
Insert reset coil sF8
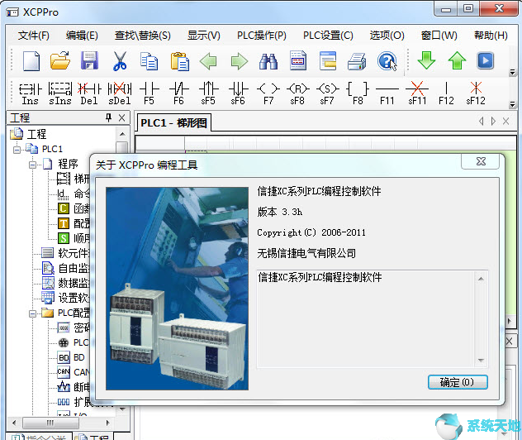pyautogui.click(x=297, y=93)
